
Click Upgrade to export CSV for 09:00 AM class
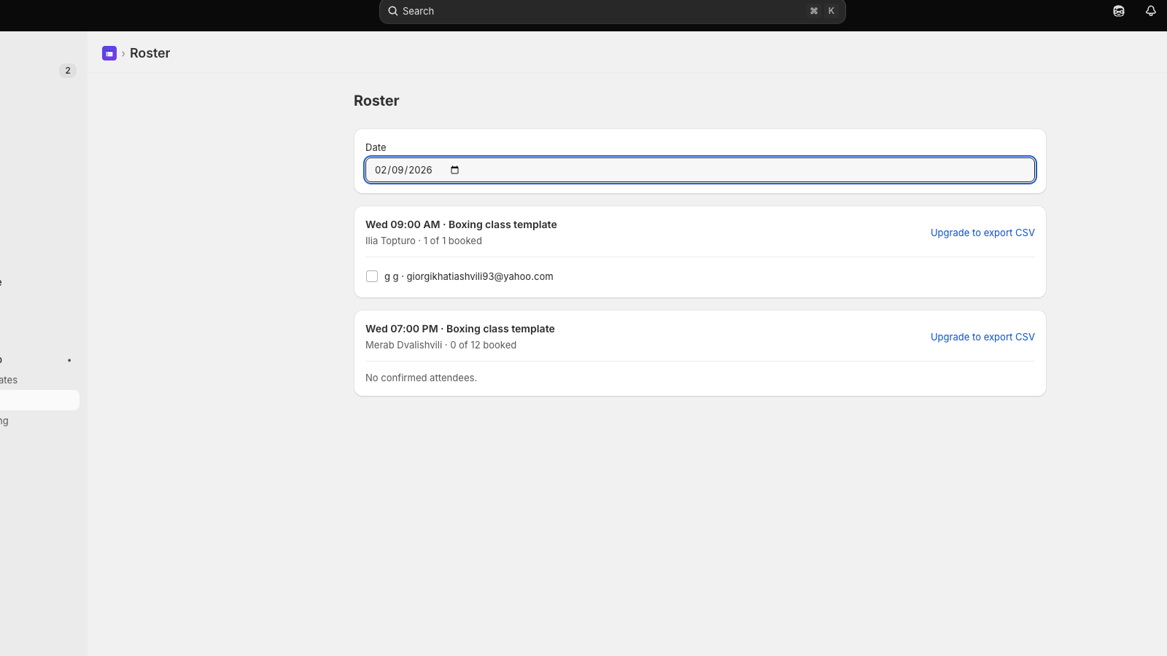982,233
